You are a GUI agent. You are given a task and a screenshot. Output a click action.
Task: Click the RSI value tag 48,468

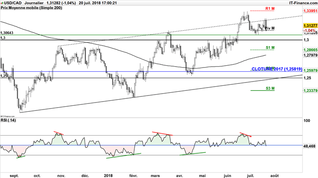(310, 146)
